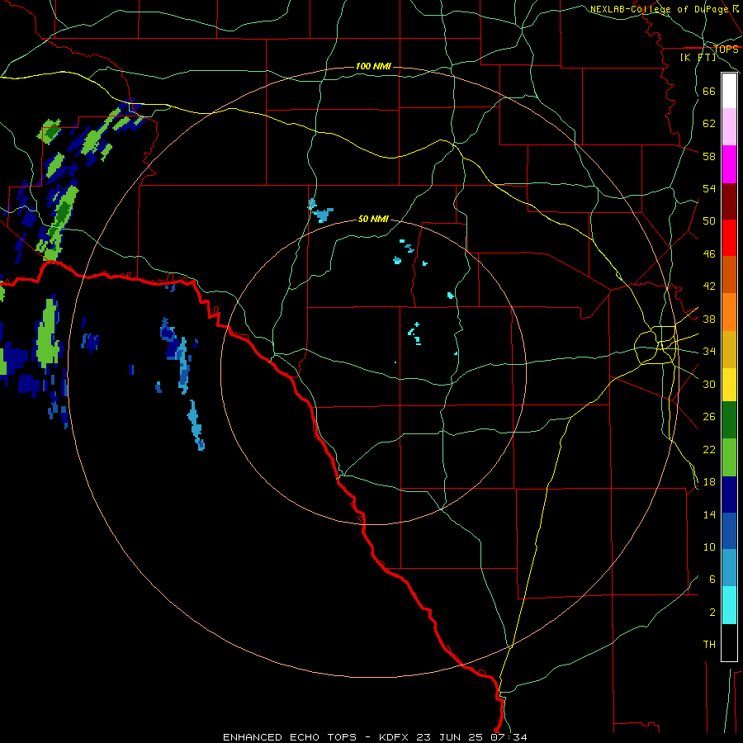Click the 30 legend value
743x743 pixels.
[x=709, y=384]
